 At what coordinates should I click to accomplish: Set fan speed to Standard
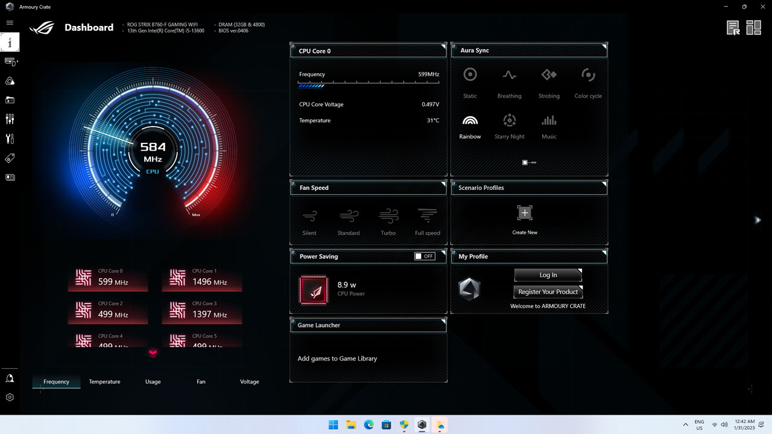[349, 221]
